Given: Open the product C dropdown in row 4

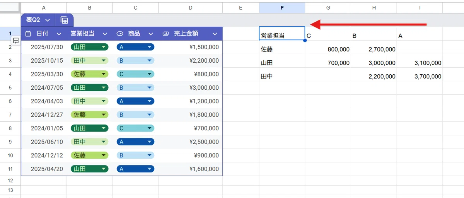Looking at the screenshot, I should click(150, 74).
